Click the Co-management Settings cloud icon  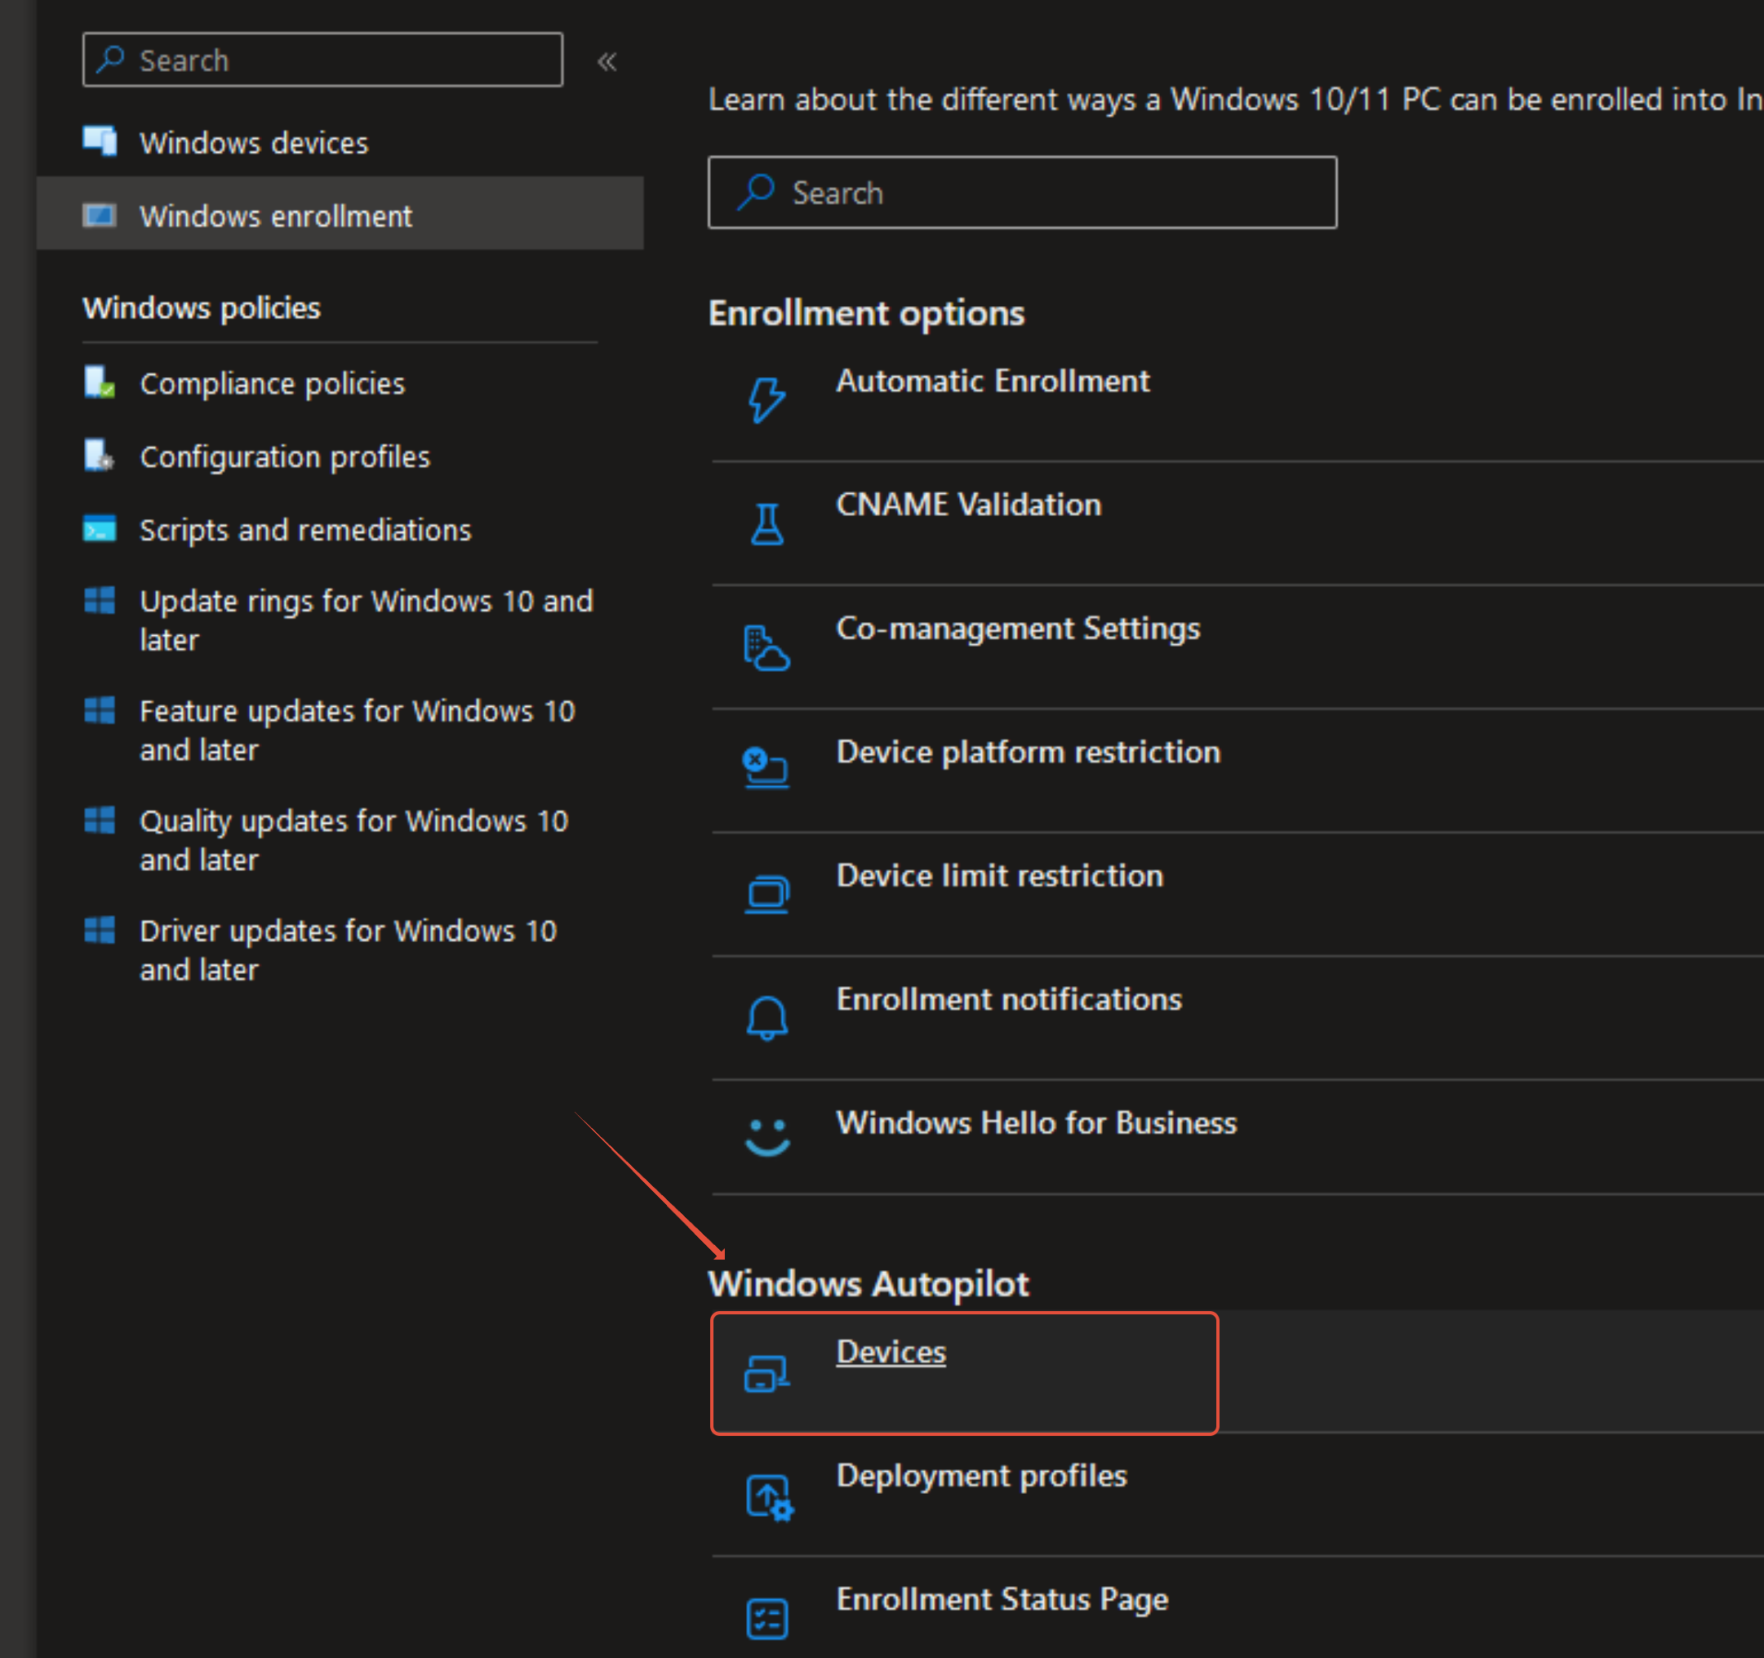pos(766,648)
